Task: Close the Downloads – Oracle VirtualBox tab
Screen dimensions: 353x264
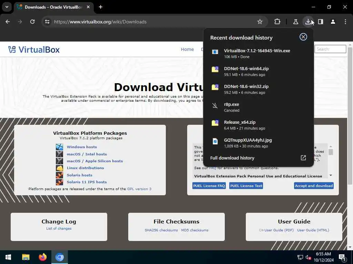Action: (x=88, y=7)
